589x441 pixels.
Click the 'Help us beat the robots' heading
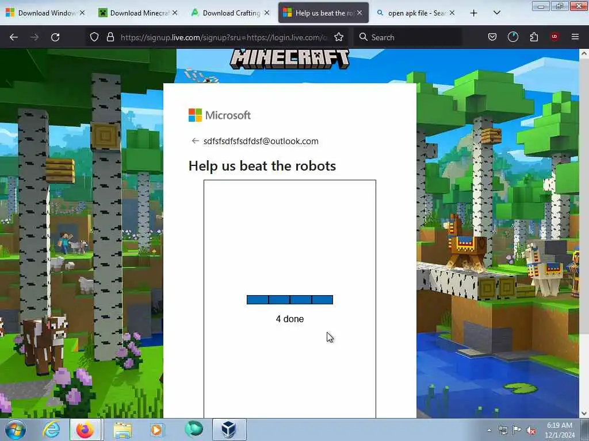tap(262, 166)
